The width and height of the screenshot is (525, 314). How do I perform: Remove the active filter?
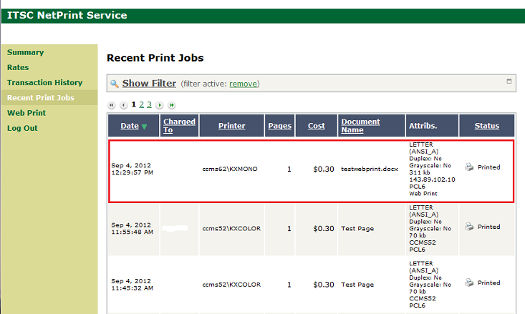pos(243,84)
